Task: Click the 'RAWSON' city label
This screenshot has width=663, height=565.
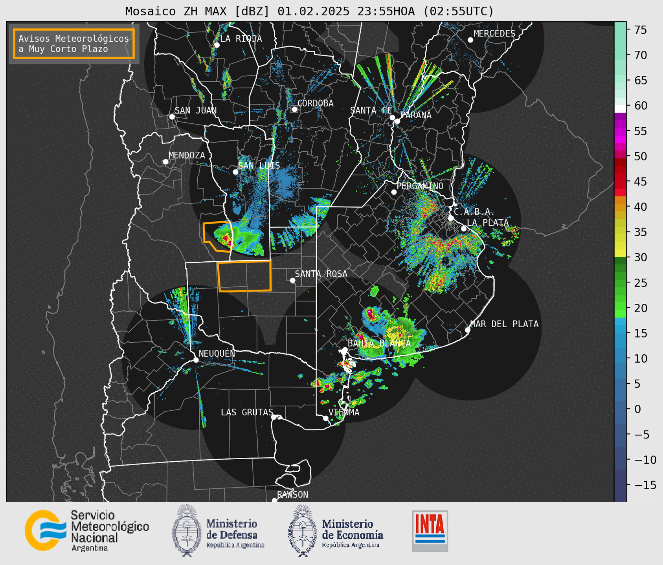Action: click(x=293, y=495)
